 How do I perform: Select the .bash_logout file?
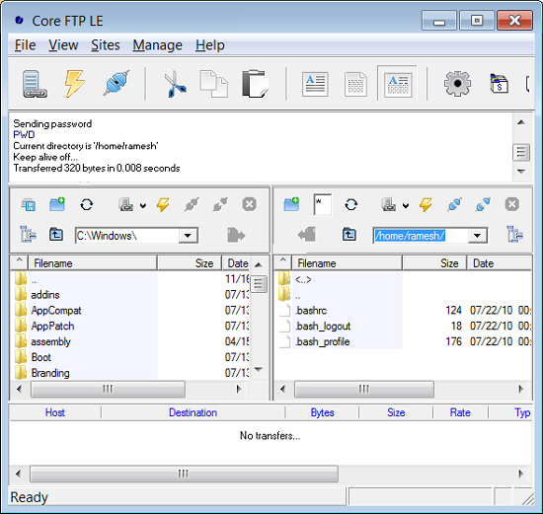(x=323, y=326)
